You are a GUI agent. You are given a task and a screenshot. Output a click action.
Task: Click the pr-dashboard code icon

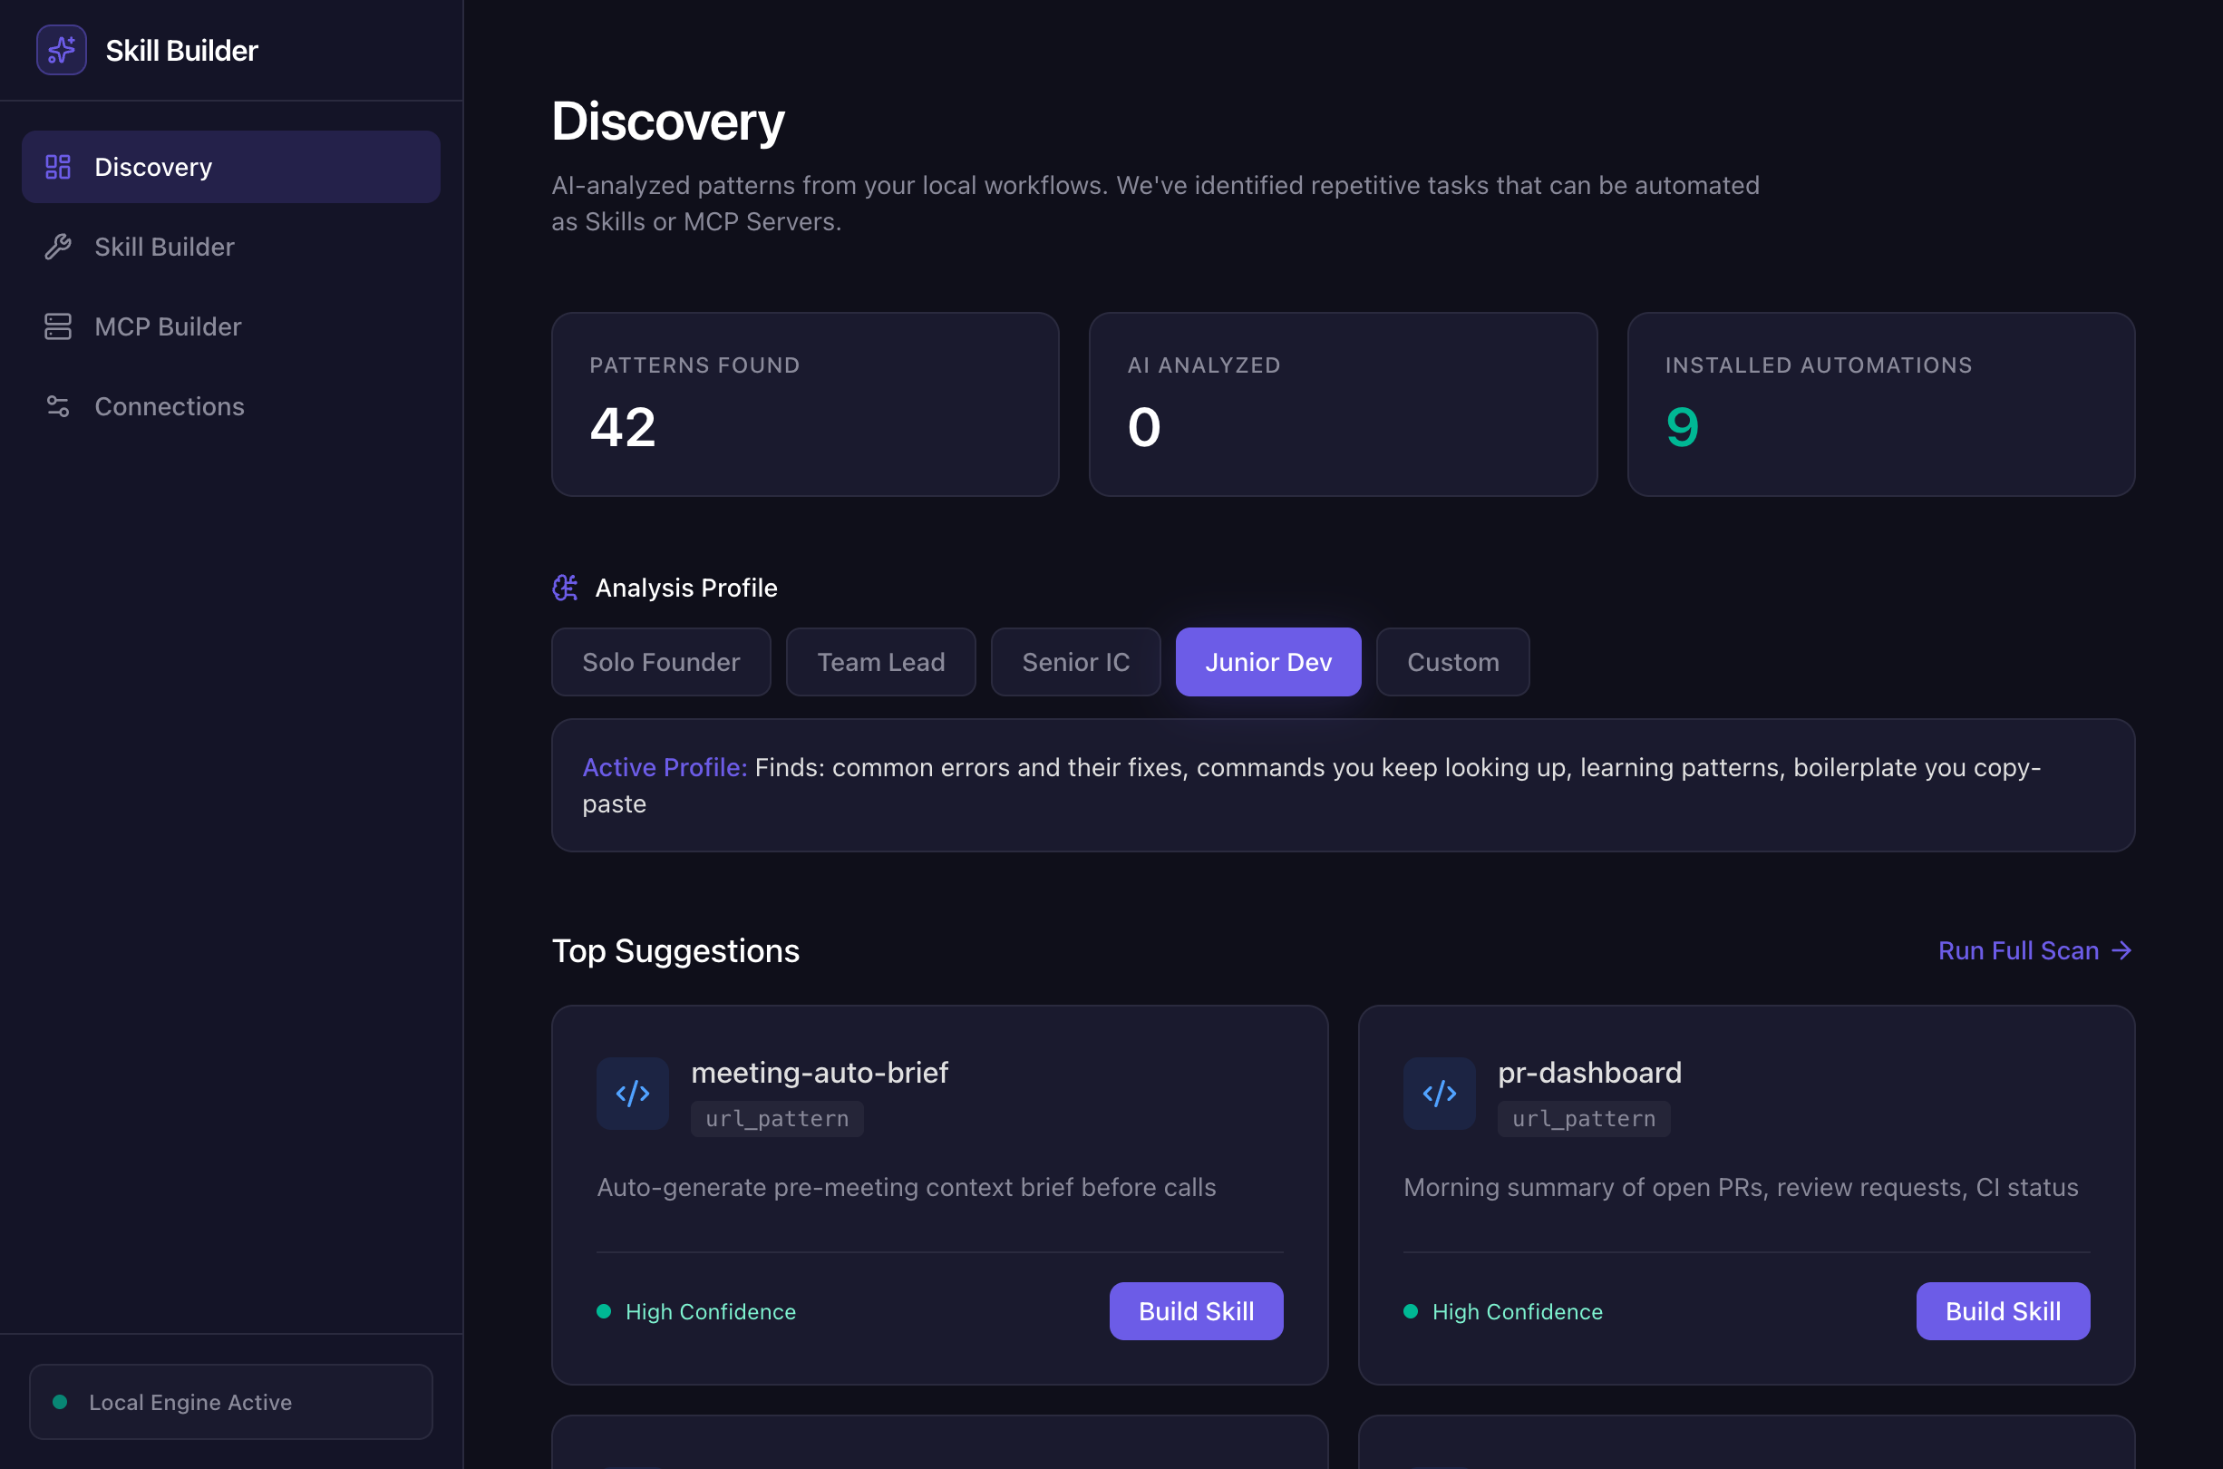pos(1438,1094)
